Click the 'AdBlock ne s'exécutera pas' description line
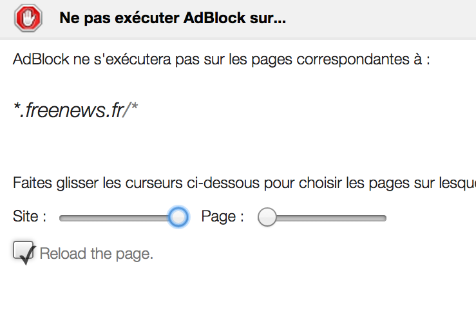The width and height of the screenshot is (476, 320). tap(222, 59)
